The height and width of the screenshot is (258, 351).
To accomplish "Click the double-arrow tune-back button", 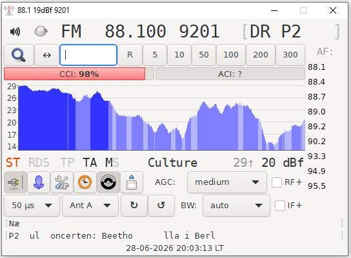I will [47, 55].
